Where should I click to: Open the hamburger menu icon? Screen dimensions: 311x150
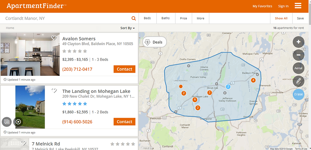[x=298, y=6]
